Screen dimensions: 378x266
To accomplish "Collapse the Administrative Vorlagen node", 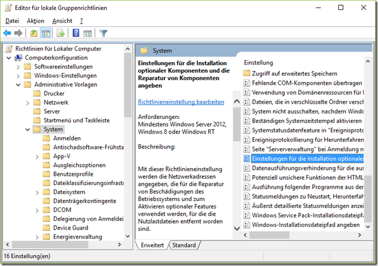I will 18,85.
